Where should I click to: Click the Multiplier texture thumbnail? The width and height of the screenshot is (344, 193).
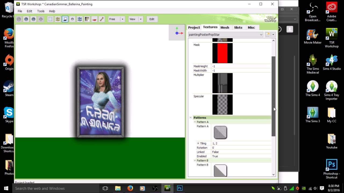point(223,83)
